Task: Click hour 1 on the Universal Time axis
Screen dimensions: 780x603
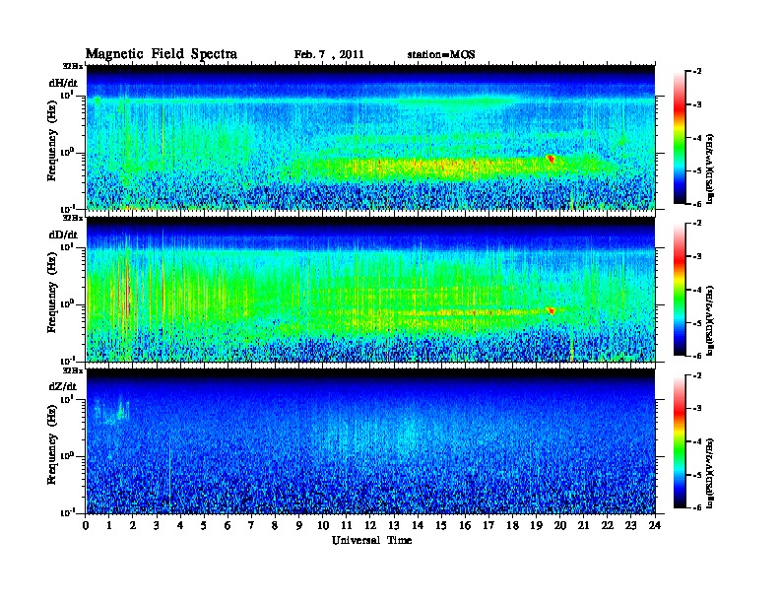Action: [109, 525]
